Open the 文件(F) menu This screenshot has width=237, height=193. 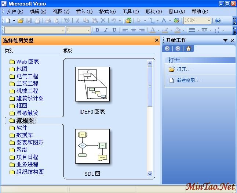tap(15, 11)
